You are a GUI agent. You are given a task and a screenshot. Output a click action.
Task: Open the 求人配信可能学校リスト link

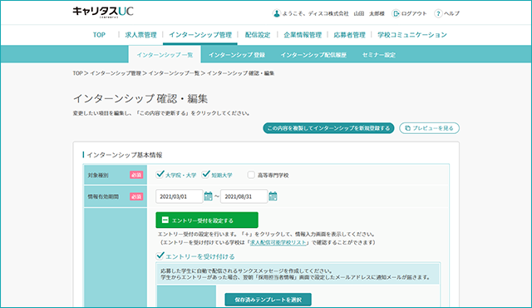pyautogui.click(x=278, y=242)
